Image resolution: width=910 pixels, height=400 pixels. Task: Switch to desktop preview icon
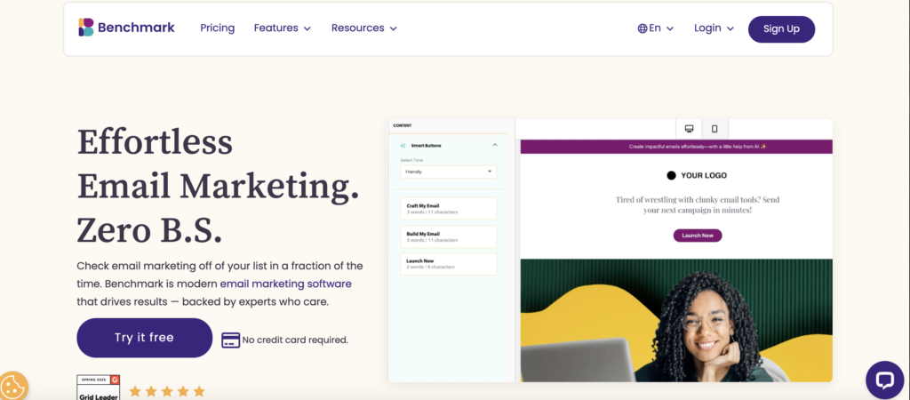click(690, 128)
